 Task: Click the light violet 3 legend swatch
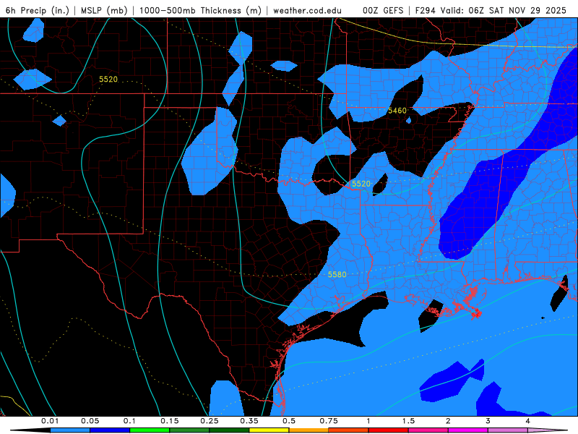(508, 430)
